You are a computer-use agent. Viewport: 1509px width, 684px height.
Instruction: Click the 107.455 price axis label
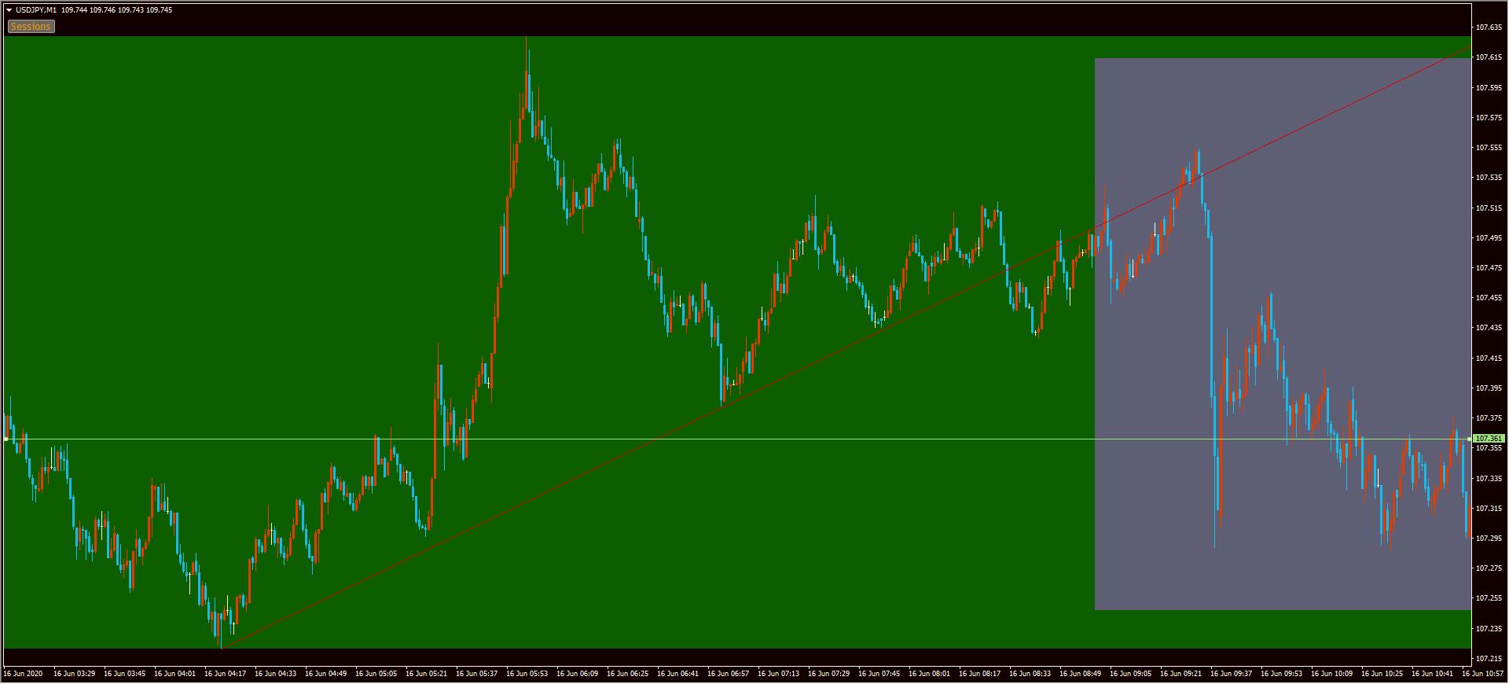click(x=1488, y=298)
